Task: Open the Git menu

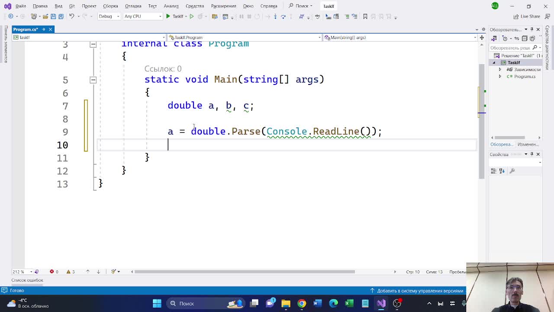Action: point(72,6)
